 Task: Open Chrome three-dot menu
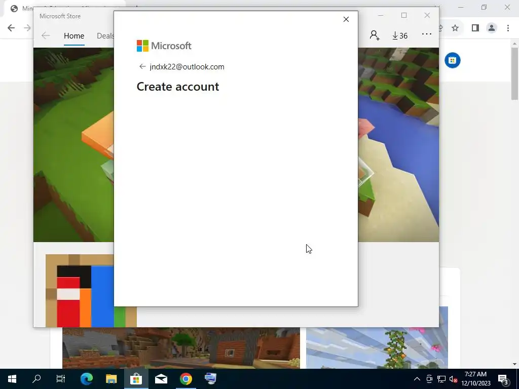[x=508, y=28]
